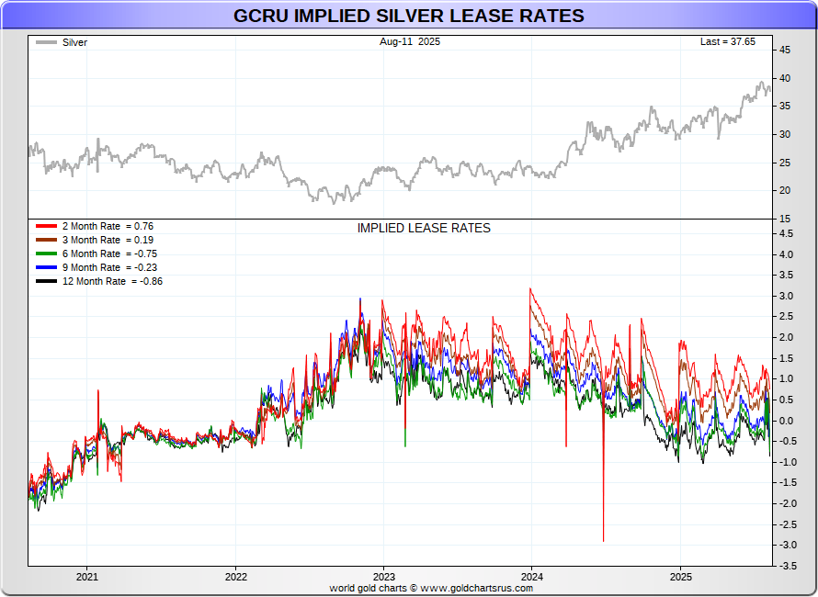818x597 pixels.
Task: Click the 9 Month Rate = -0.23 label
Action: pyautogui.click(x=109, y=267)
